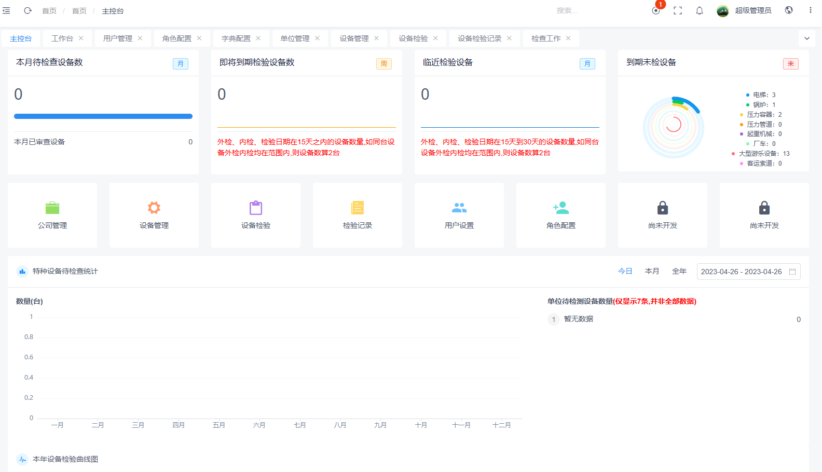Click the calendar icon in date range
Viewport: 822px width, 472px height.
click(792, 272)
